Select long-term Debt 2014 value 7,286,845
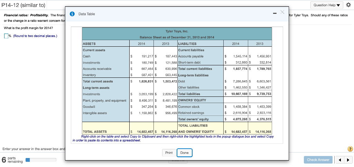The height and width of the screenshot is (167, 354). click(x=241, y=81)
